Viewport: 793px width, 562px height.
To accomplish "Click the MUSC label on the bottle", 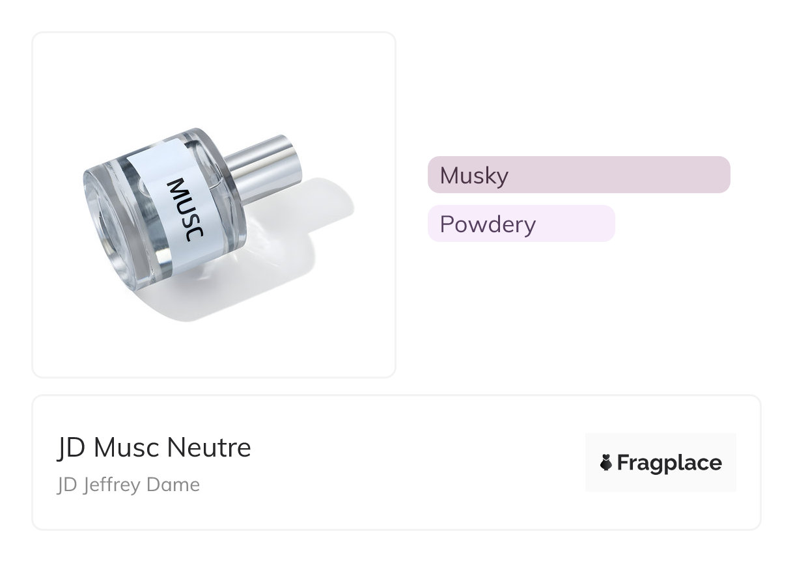I will [186, 211].
